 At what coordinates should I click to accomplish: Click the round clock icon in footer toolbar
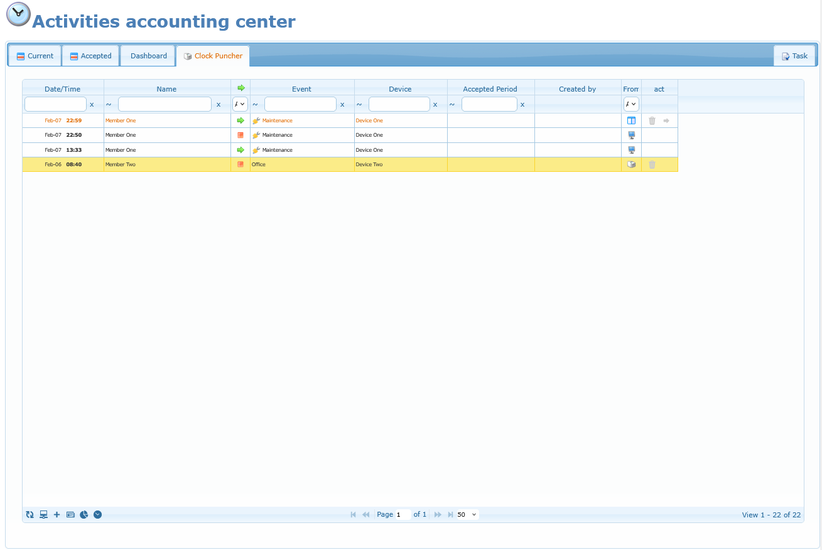pyautogui.click(x=97, y=514)
